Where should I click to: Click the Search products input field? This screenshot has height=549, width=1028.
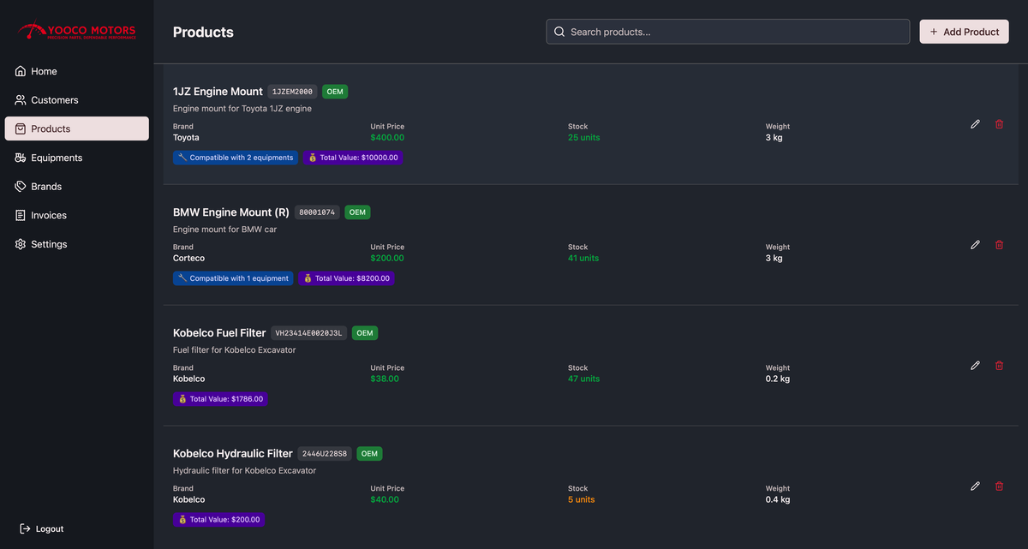(728, 32)
